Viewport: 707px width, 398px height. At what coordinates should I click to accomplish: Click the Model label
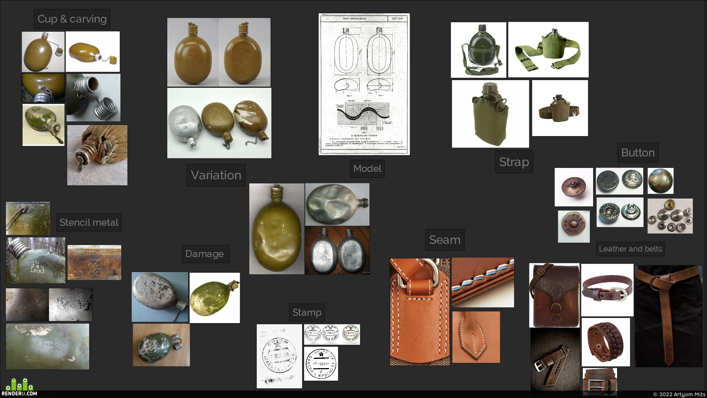tap(367, 169)
